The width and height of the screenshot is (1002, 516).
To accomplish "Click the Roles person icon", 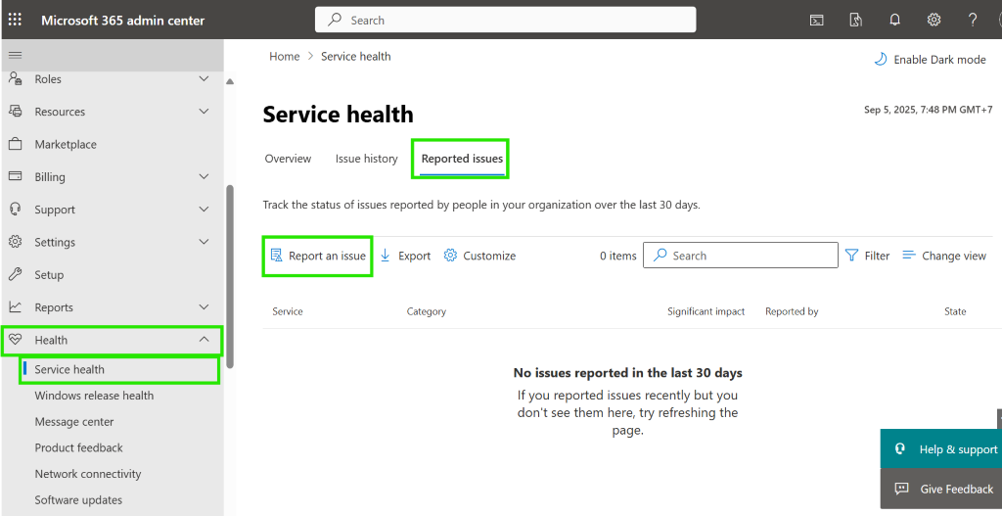I will point(16,78).
